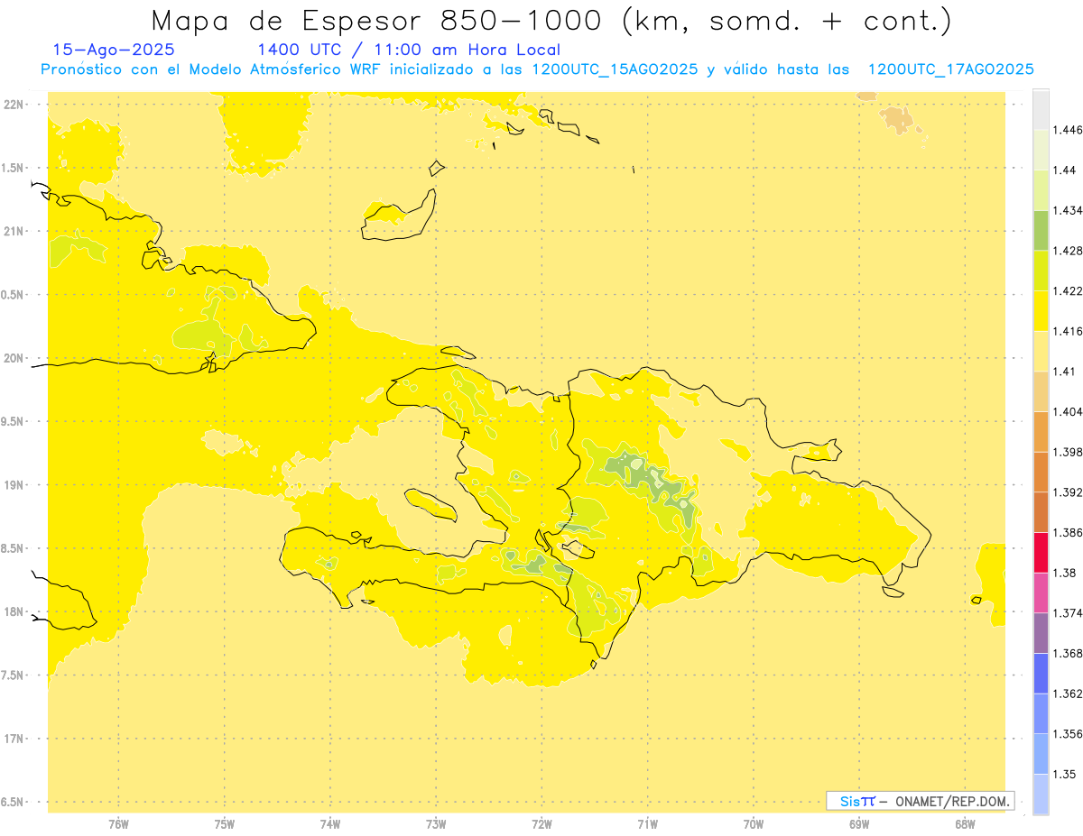The width and height of the screenshot is (1083, 836).
Task: Pick the tan legend swatch between 1.404 and 1.41
Action: (1041, 391)
